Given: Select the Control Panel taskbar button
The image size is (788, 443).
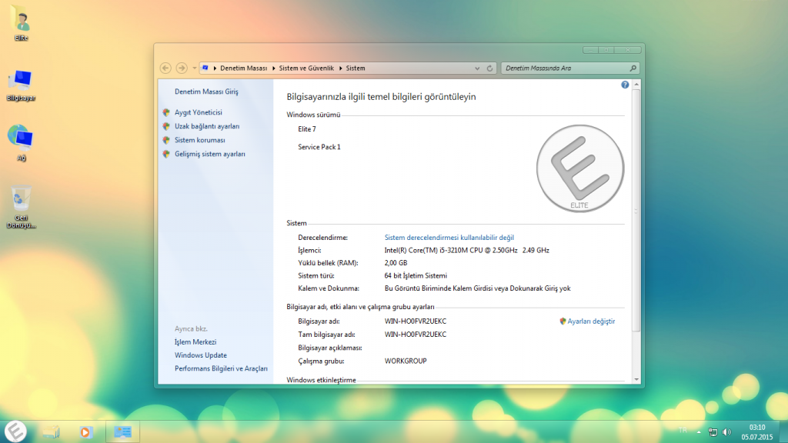Looking at the screenshot, I should click(122, 432).
